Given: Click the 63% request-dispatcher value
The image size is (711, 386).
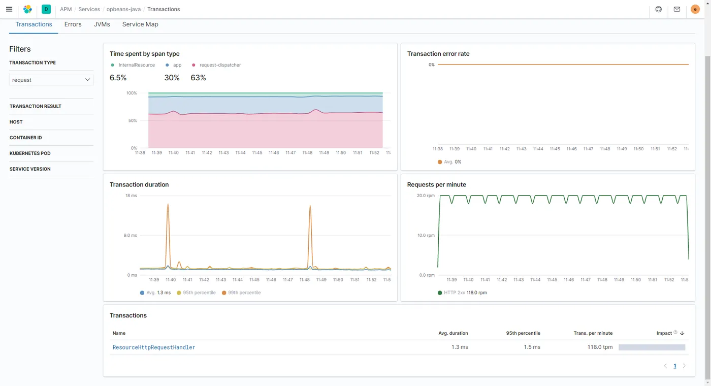Looking at the screenshot, I should point(198,78).
